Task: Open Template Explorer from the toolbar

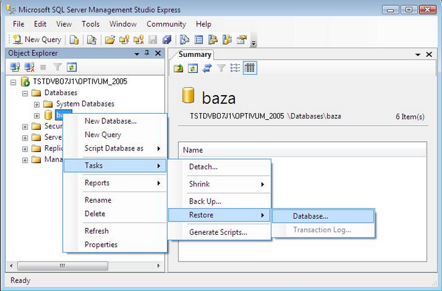Action: click(227, 39)
